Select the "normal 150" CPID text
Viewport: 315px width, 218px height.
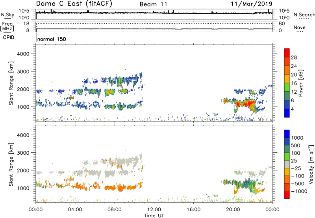click(52, 39)
